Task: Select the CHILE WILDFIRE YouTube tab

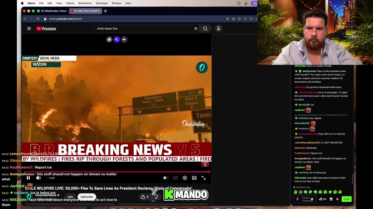Action: point(86,11)
